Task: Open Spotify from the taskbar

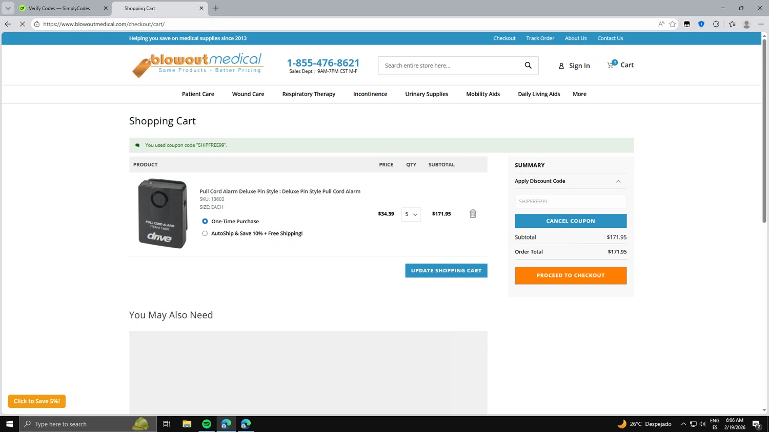Action: (207, 424)
